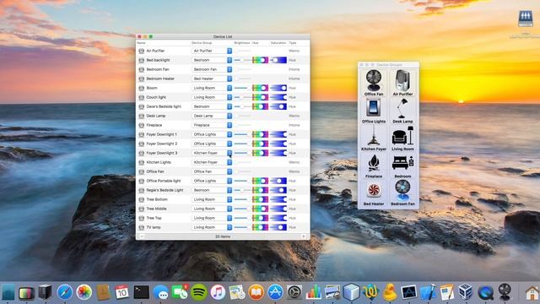This screenshot has width=540, height=304.
Task: Click the add (plus) button in Device List
Action: pyautogui.click(x=304, y=236)
